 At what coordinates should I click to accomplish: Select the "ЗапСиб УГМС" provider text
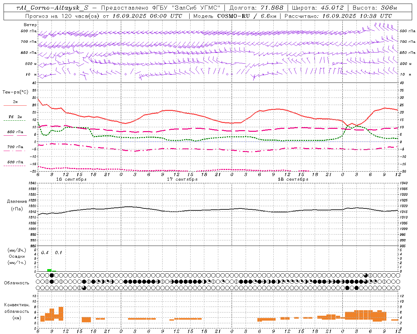[196, 8]
